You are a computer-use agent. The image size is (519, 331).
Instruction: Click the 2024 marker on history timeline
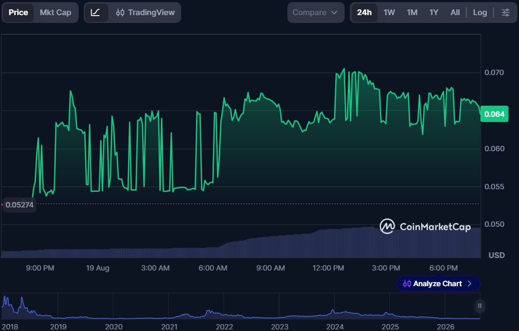click(x=335, y=327)
